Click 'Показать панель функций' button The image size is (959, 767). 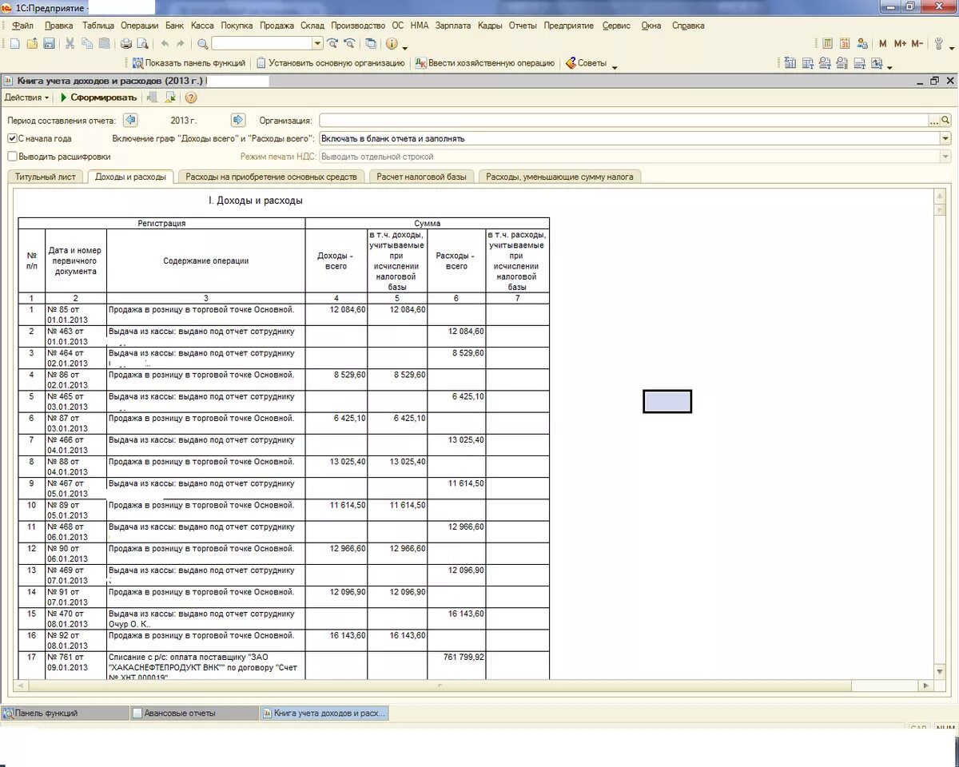189,63
